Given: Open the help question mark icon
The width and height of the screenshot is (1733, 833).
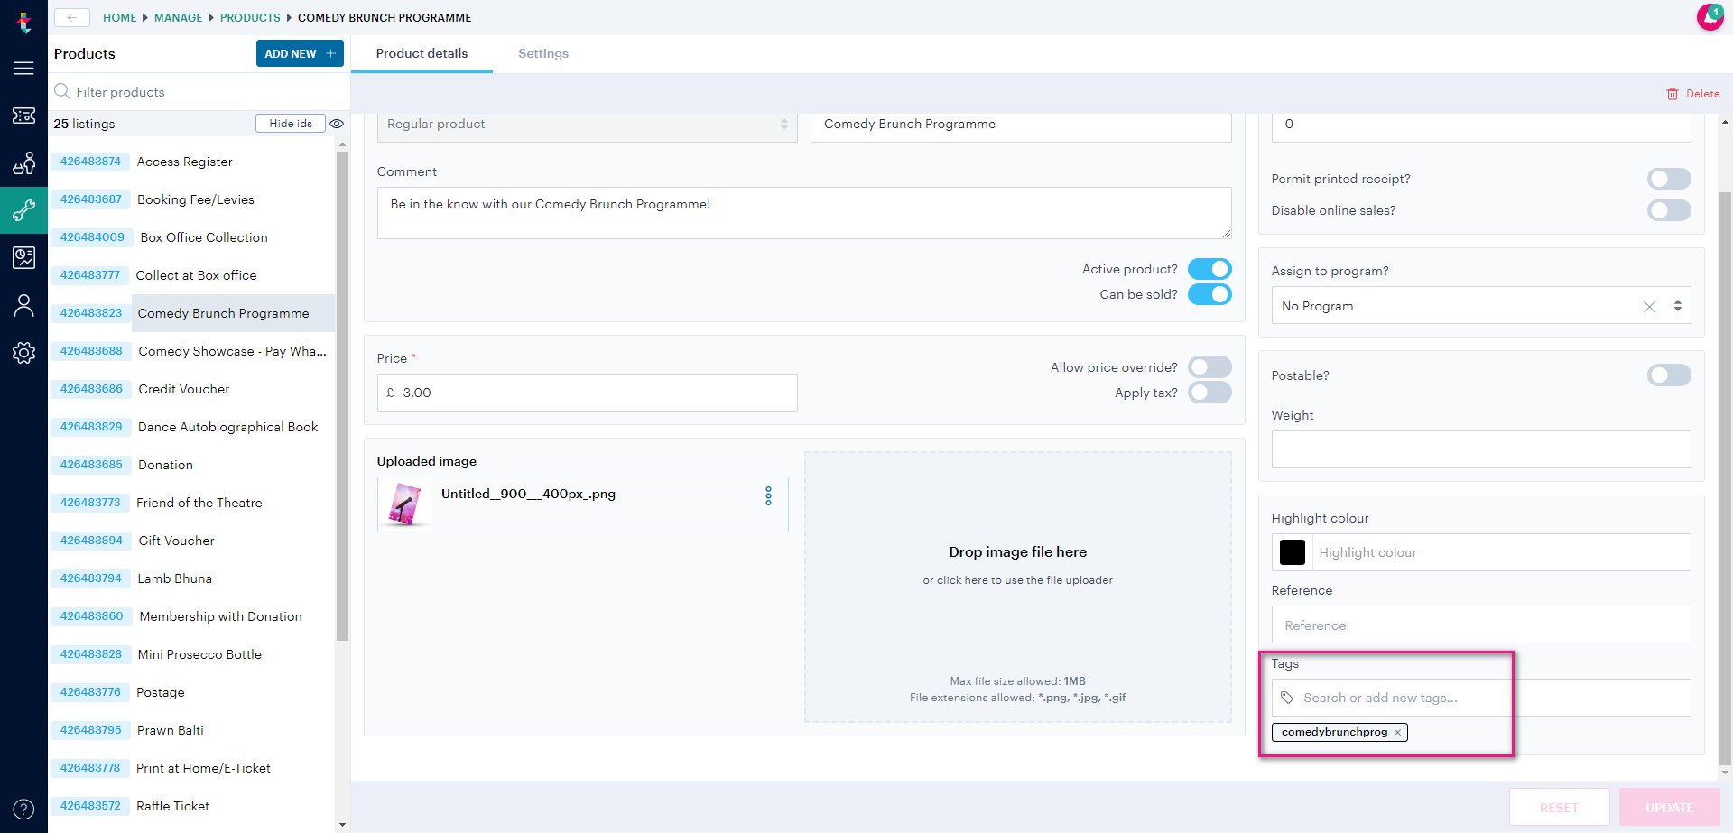Looking at the screenshot, I should (23, 809).
